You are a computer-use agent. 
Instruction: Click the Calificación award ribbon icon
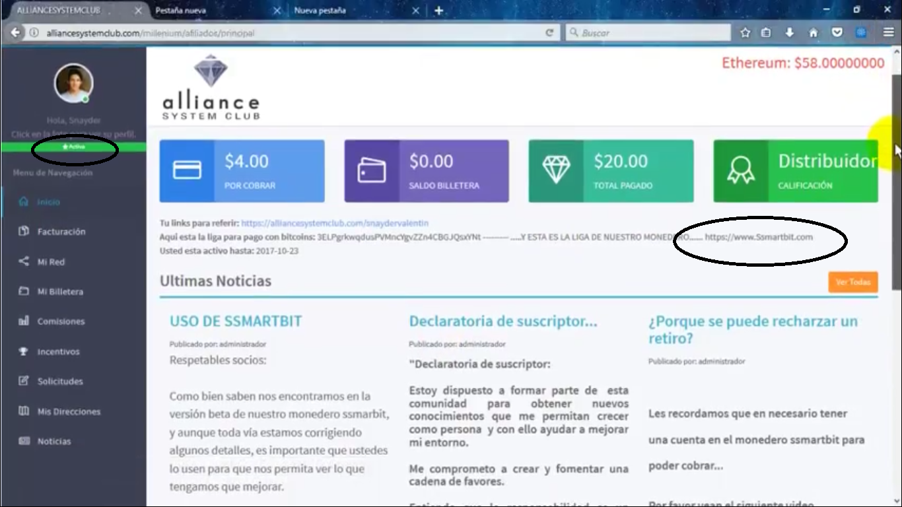click(741, 170)
